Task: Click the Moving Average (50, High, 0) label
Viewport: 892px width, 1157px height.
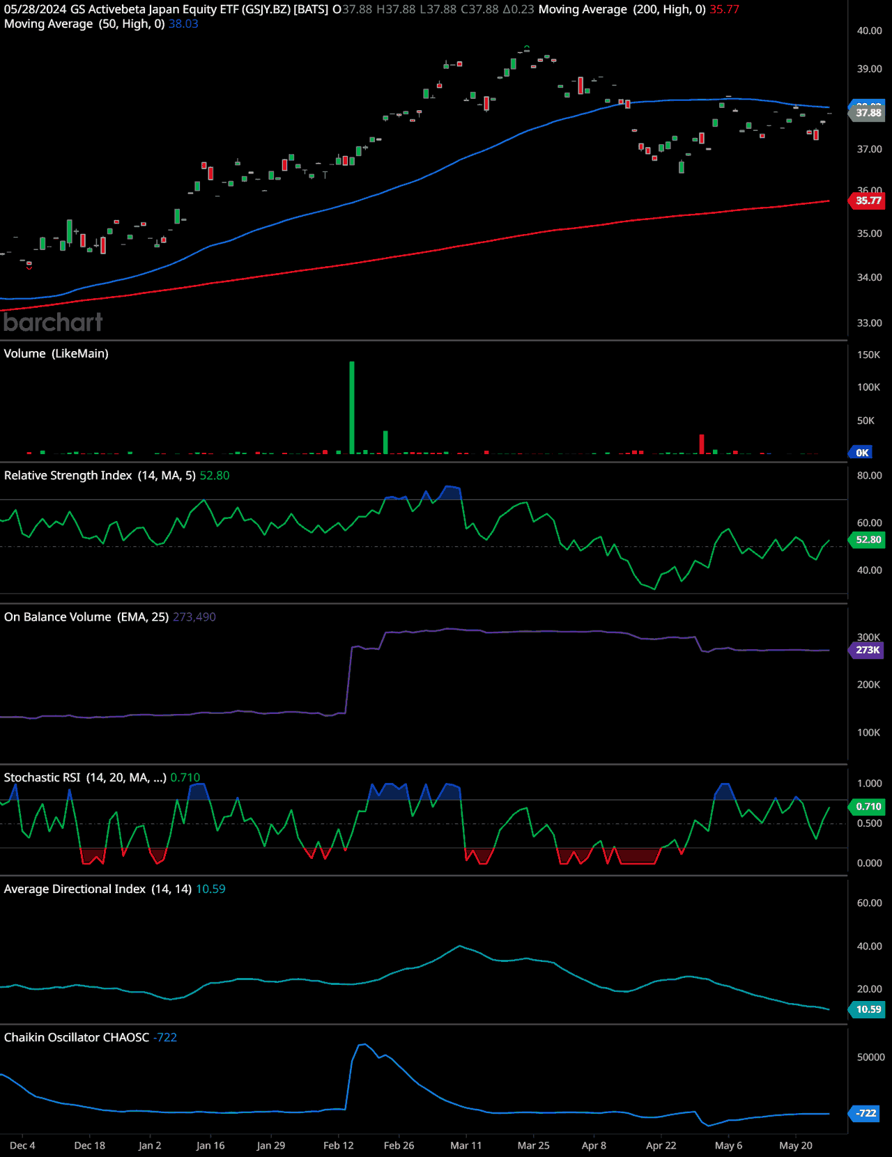Action: (84, 24)
